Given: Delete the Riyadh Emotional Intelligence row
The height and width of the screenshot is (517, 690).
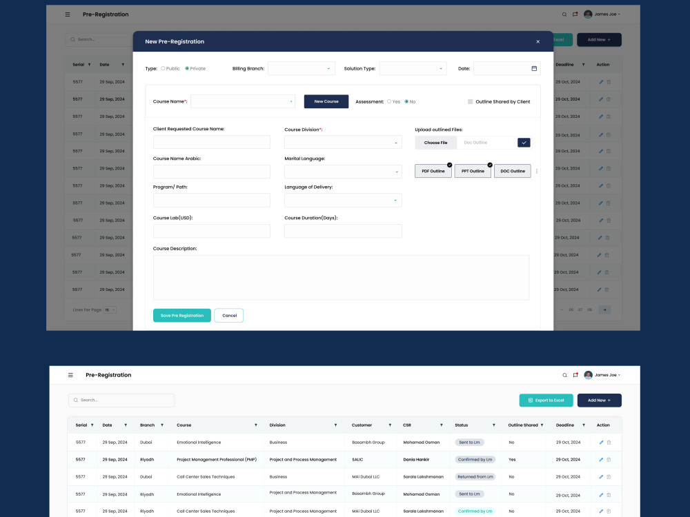Looking at the screenshot, I should click(x=609, y=494).
